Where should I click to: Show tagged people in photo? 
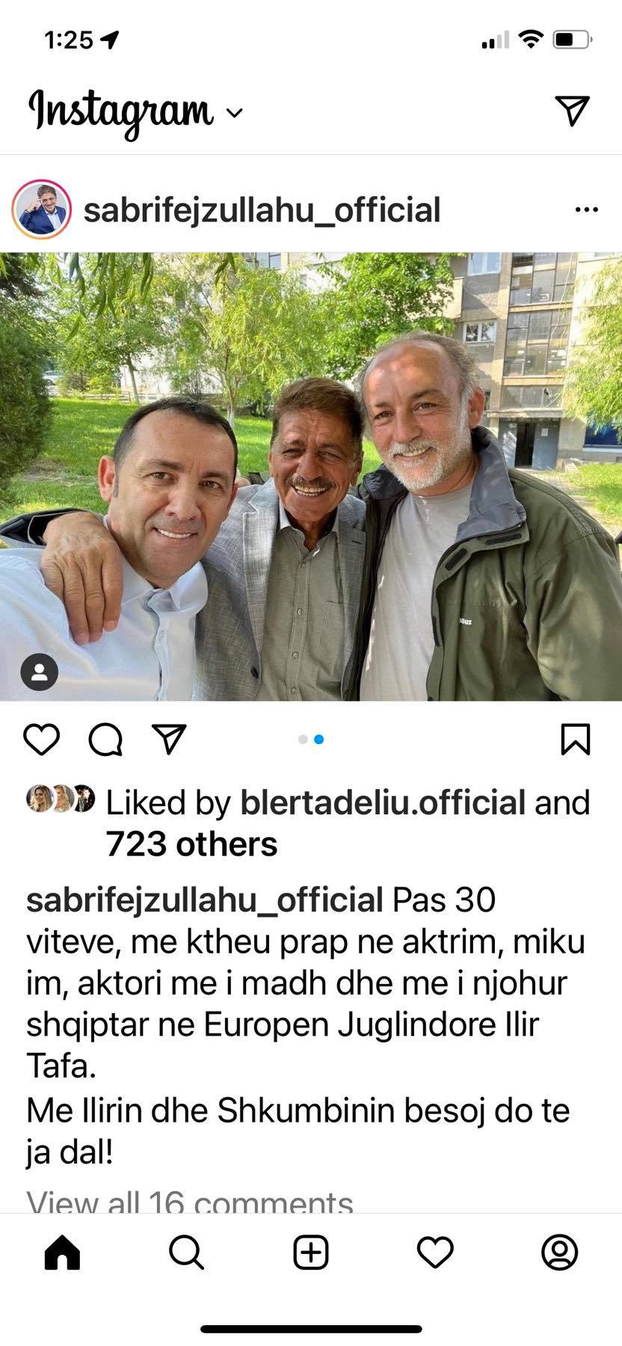[x=40, y=672]
